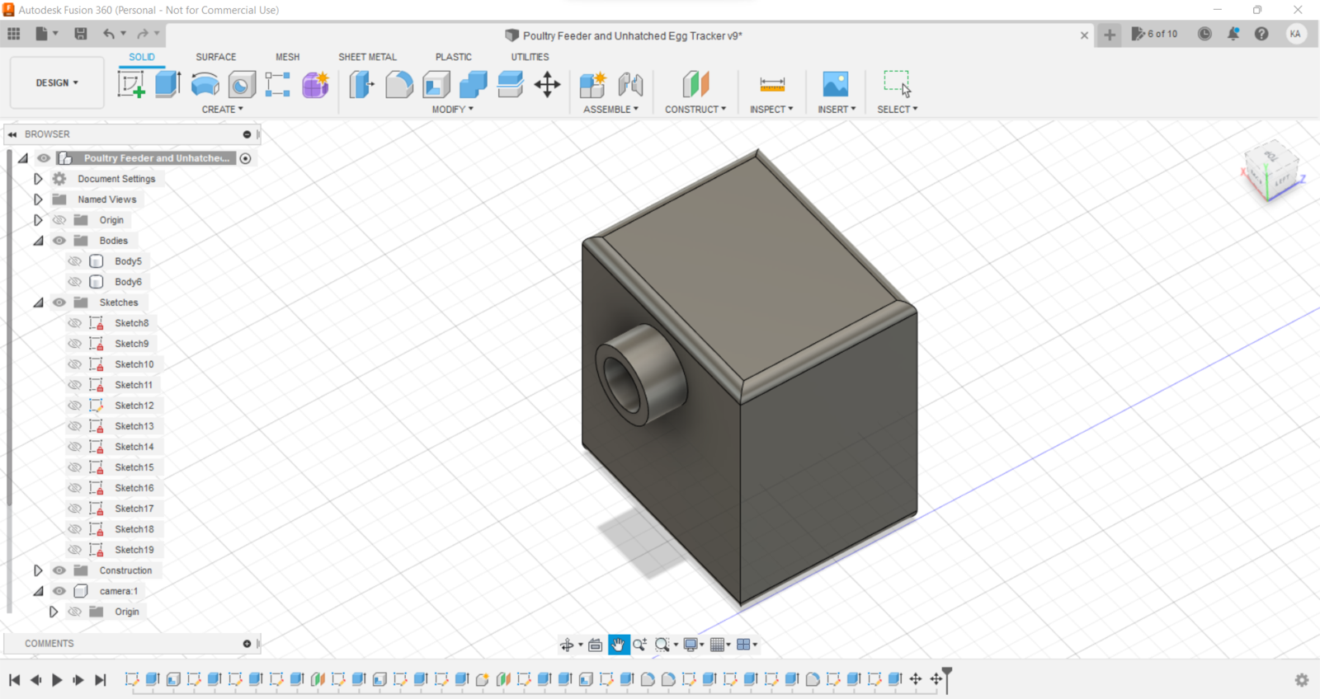The width and height of the screenshot is (1320, 699).
Task: Choose the Fillet tool in Modify
Action: pos(399,84)
